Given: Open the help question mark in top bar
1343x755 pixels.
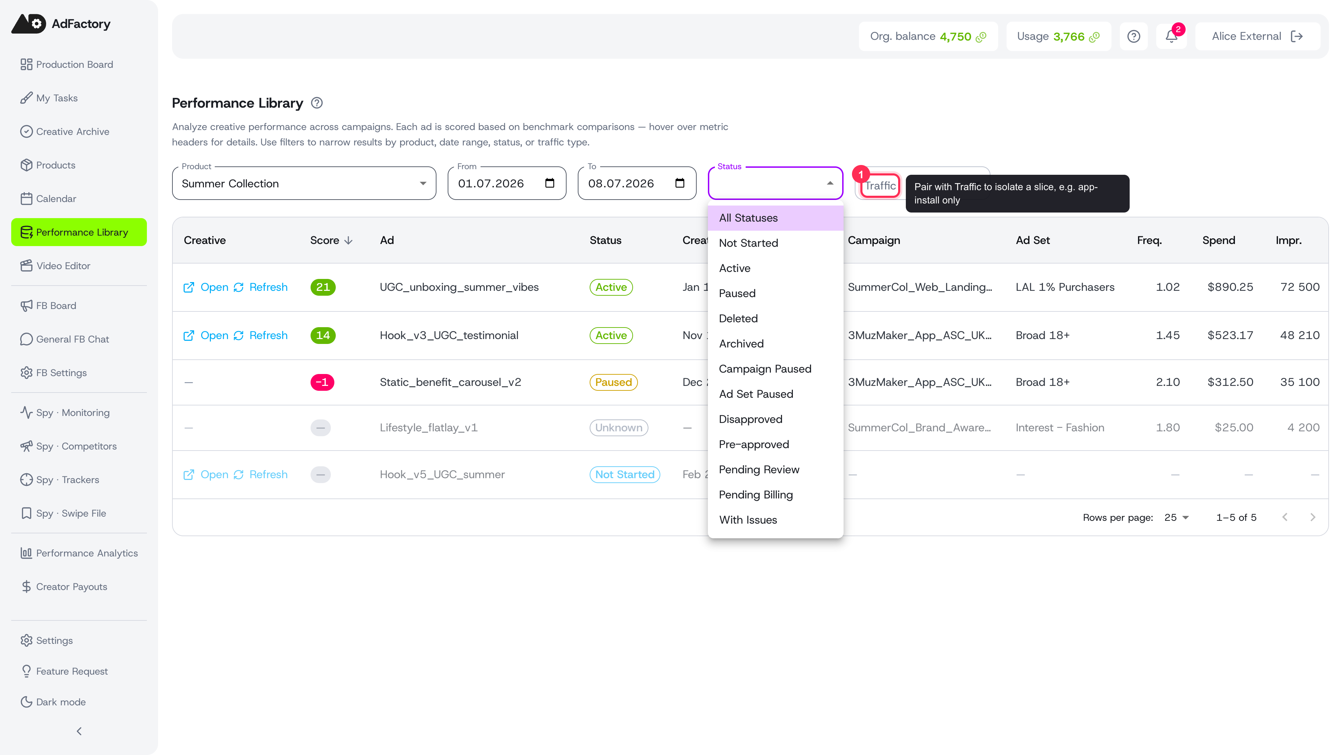Looking at the screenshot, I should tap(1134, 36).
